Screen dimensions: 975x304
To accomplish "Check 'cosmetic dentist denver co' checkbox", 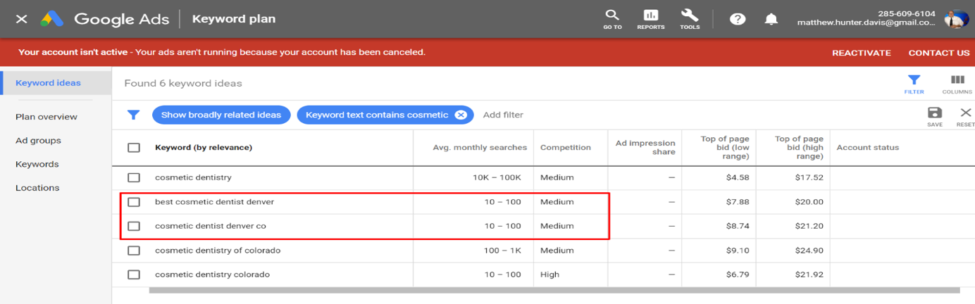I will pos(134,226).
